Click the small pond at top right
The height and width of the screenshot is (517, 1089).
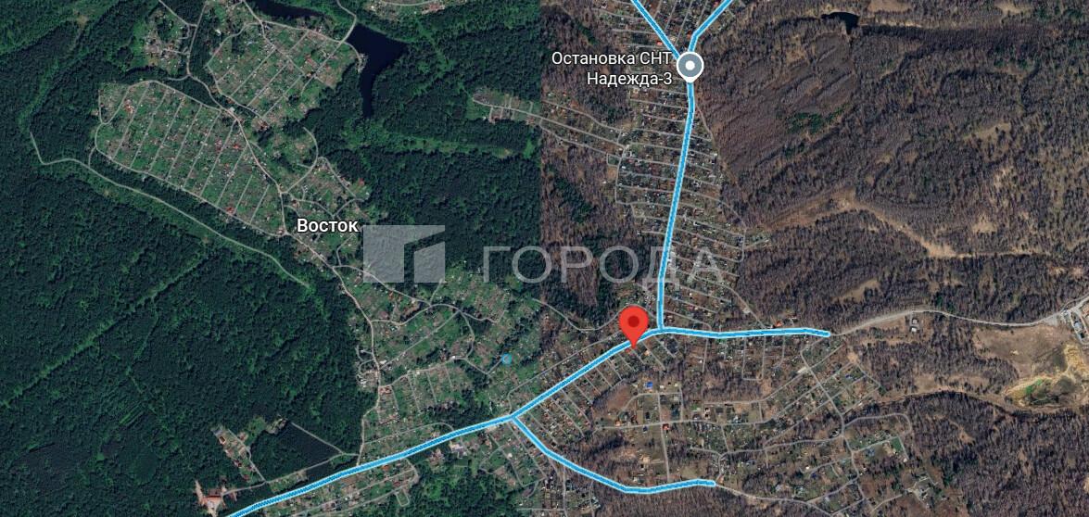841,19
